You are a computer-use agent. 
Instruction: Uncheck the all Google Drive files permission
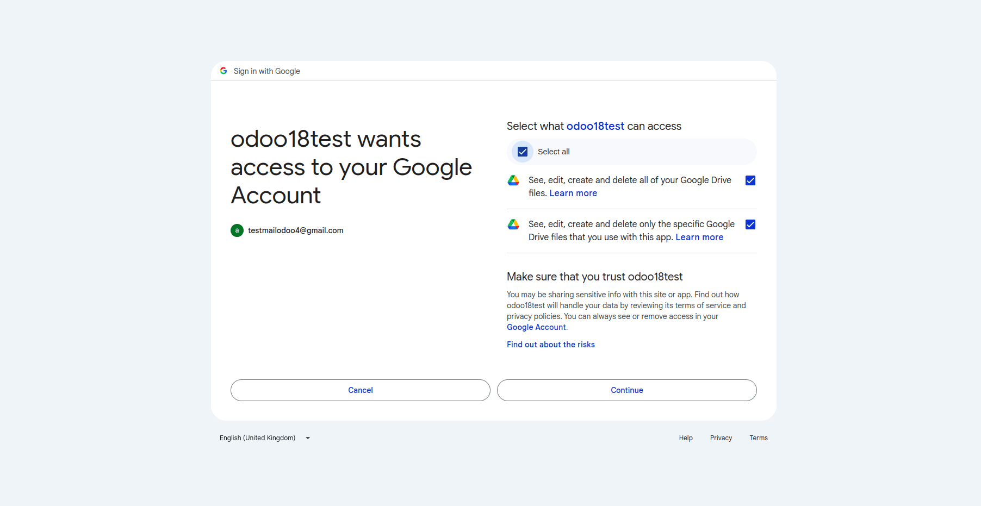(750, 180)
